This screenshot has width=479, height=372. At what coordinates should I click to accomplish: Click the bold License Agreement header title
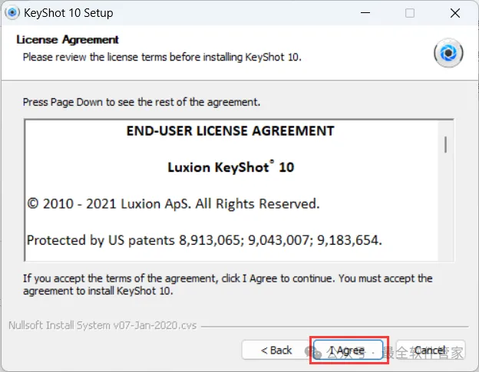[68, 40]
